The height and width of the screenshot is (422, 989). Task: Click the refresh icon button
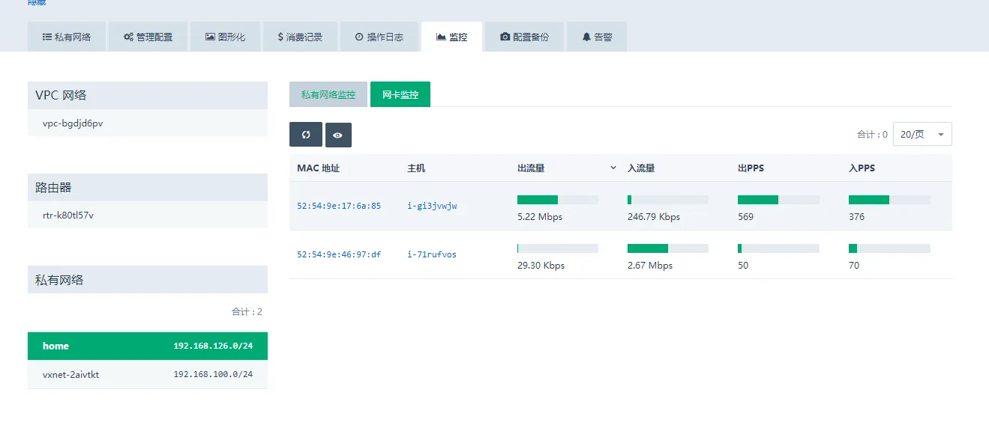[x=306, y=135]
